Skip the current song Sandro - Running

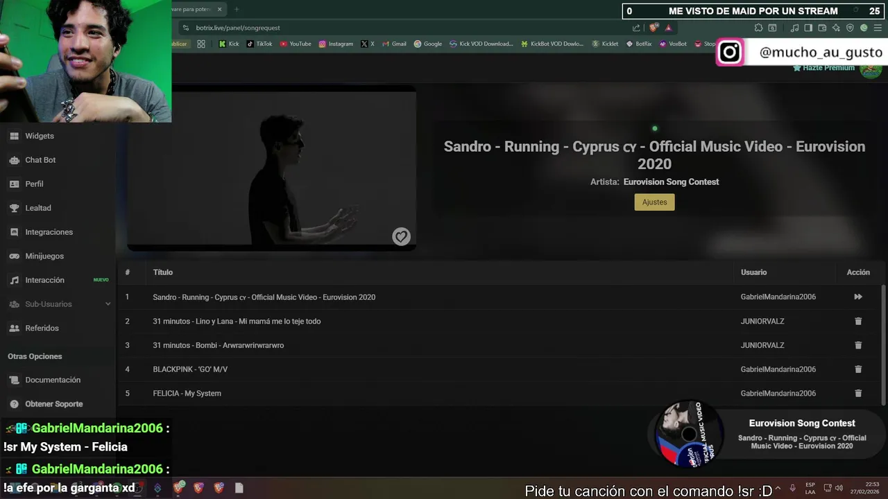pyautogui.click(x=858, y=297)
